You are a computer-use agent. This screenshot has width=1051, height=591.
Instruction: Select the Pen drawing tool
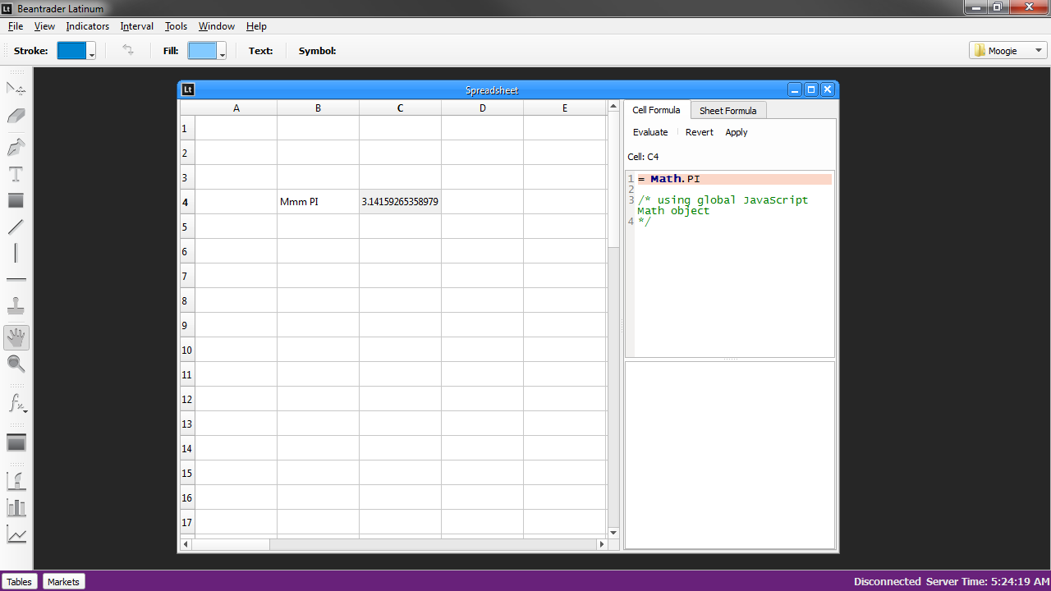coord(16,148)
